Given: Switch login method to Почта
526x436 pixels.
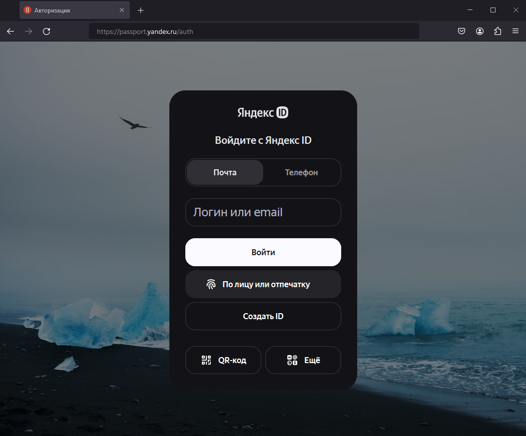Looking at the screenshot, I should (225, 172).
